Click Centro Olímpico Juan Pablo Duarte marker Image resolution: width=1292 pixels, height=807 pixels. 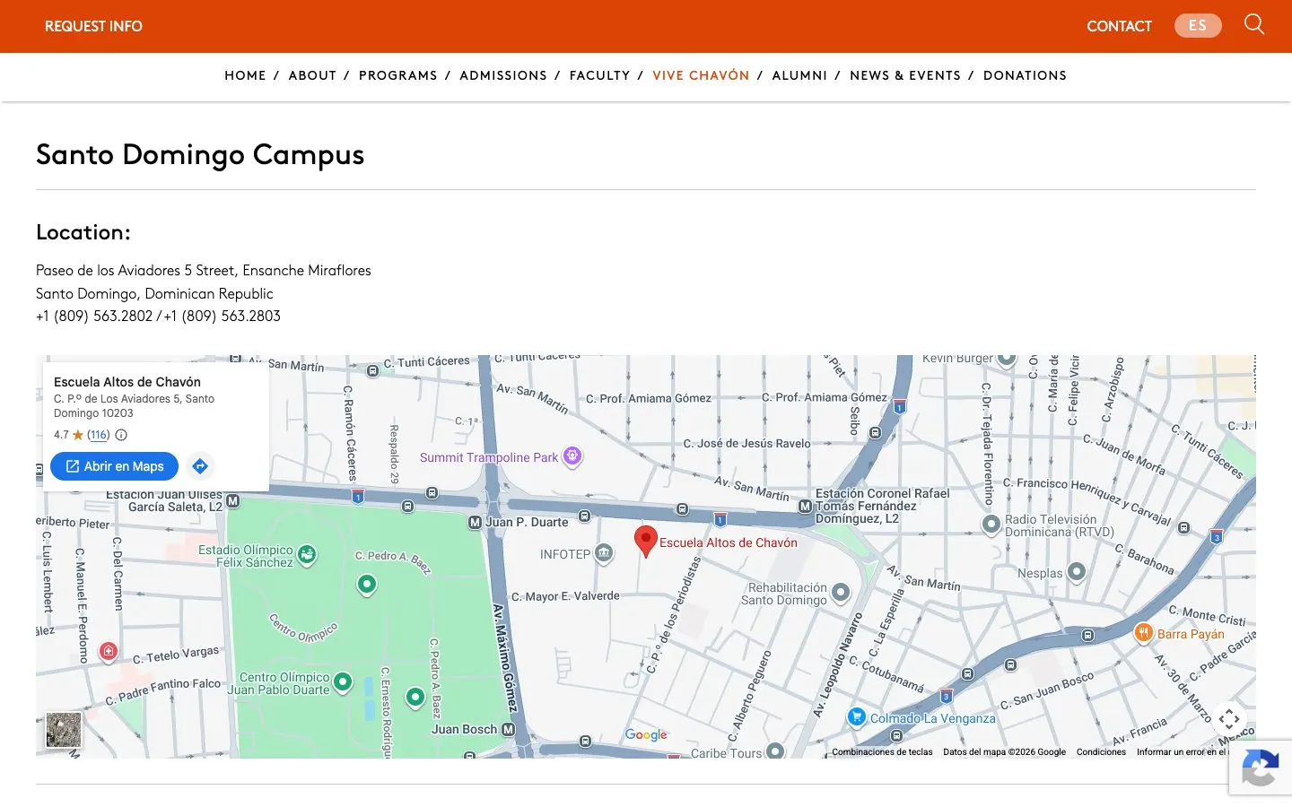click(x=343, y=683)
